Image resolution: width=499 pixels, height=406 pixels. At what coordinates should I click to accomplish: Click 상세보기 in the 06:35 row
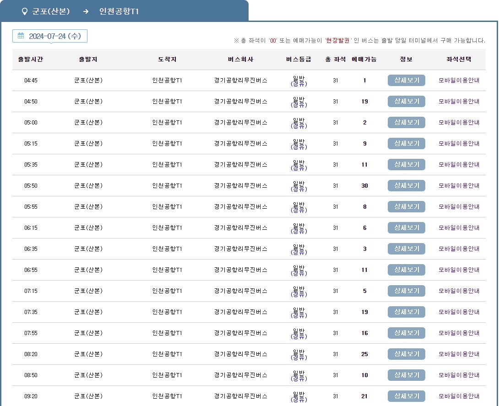[x=407, y=249]
